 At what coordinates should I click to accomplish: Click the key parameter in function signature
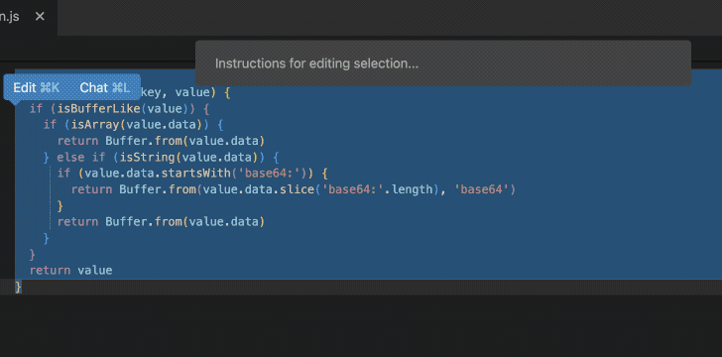point(150,92)
